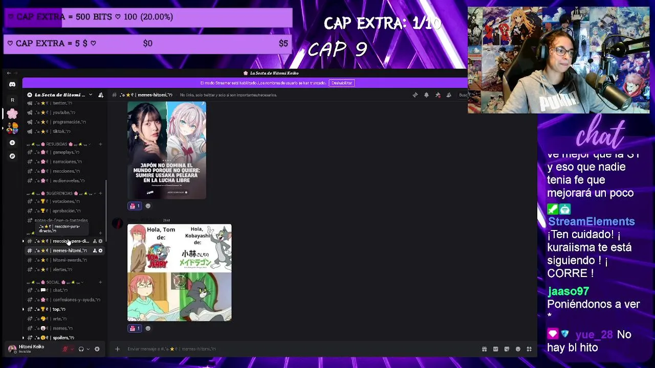
Task: Open the narraciones channel
Action: (x=65, y=162)
